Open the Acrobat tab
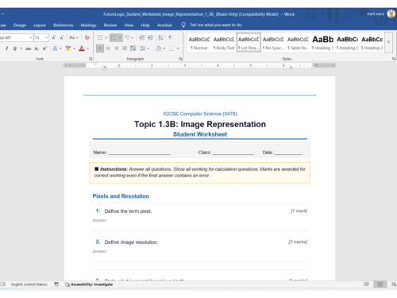The height and width of the screenshot is (298, 397). [x=164, y=25]
